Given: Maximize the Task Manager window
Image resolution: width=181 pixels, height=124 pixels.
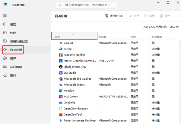Looking at the screenshot, I should pos(168,2).
